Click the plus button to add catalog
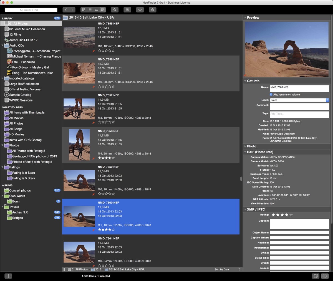 (x=8, y=276)
